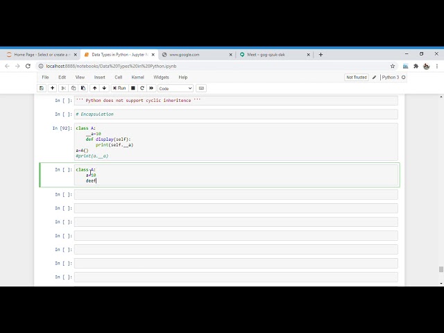
Task: Bookmark this page with the star icon
Action: point(393,66)
